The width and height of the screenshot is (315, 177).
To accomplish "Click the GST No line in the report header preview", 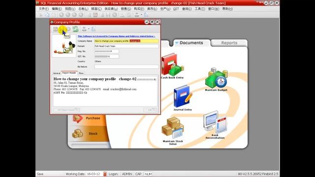I will tap(70, 93).
